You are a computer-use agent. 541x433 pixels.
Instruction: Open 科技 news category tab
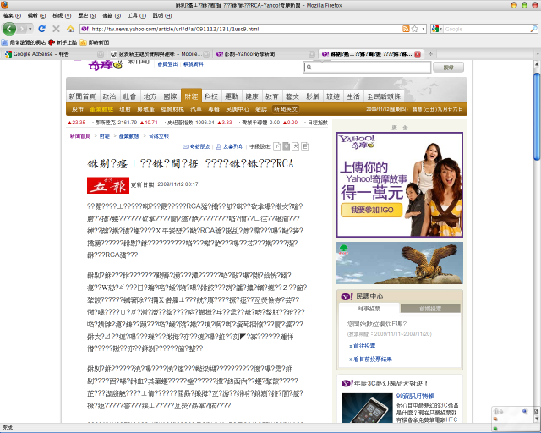(211, 96)
